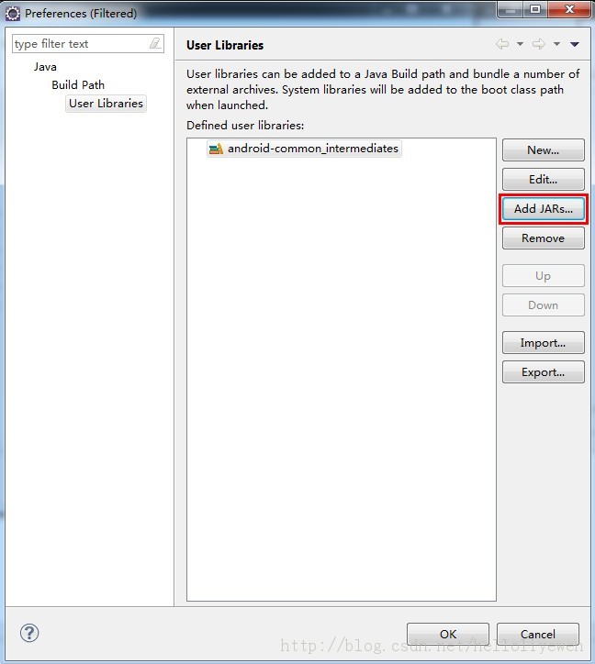Click the Export... button
The image size is (595, 664).
(x=544, y=371)
